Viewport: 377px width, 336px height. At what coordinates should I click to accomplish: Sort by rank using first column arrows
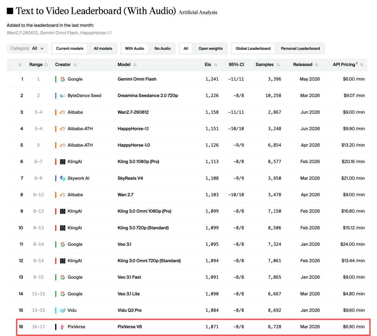(20, 65)
